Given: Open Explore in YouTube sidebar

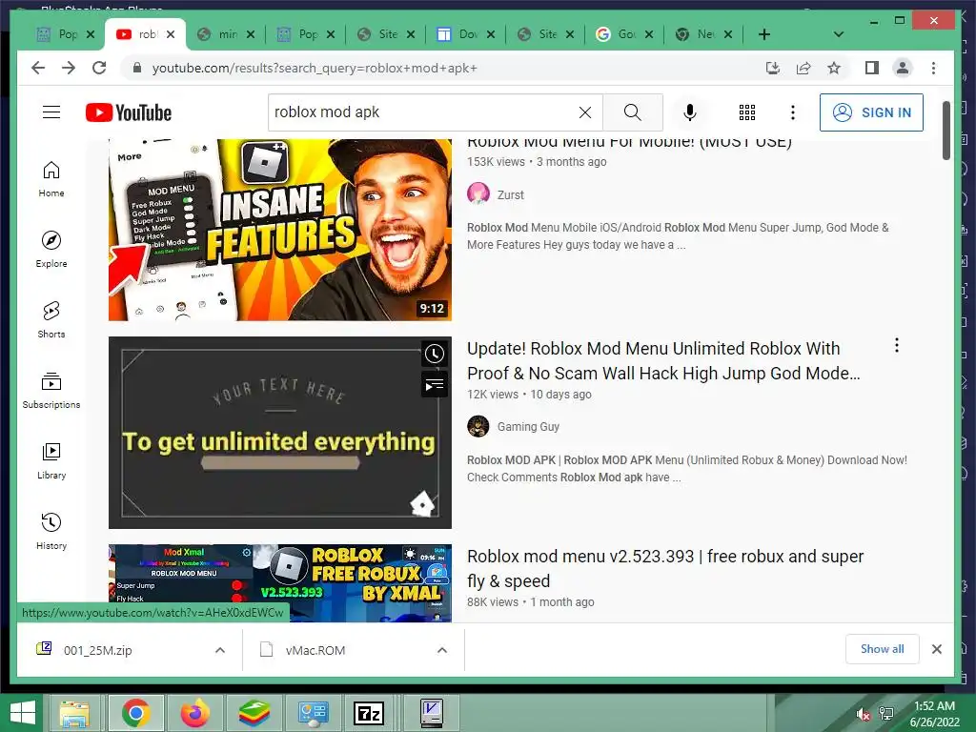Looking at the screenshot, I should coord(51,249).
